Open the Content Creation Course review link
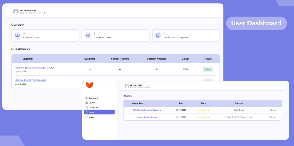The width and height of the screenshot is (294, 146). click(147, 117)
